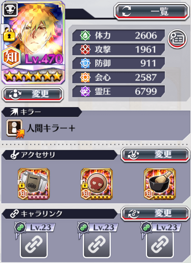The height and width of the screenshot is (263, 191).
Task: Open 変更 for アクセサリ section
Action: click(155, 155)
